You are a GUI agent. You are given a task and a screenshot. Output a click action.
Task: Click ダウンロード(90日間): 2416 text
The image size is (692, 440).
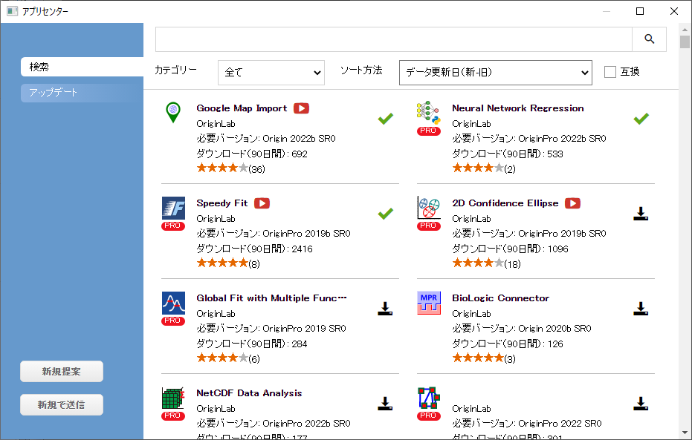pyautogui.click(x=254, y=249)
